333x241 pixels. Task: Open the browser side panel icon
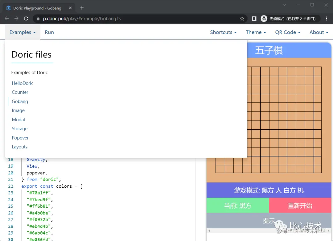point(254,19)
